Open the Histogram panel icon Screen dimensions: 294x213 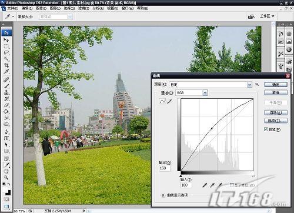[x=289, y=42]
